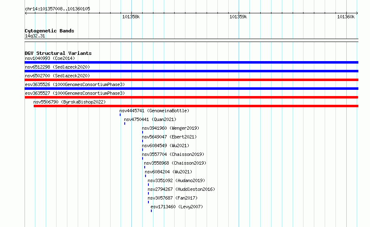Select the 14q32.31 band label
370x227 pixels.
tap(35, 36)
